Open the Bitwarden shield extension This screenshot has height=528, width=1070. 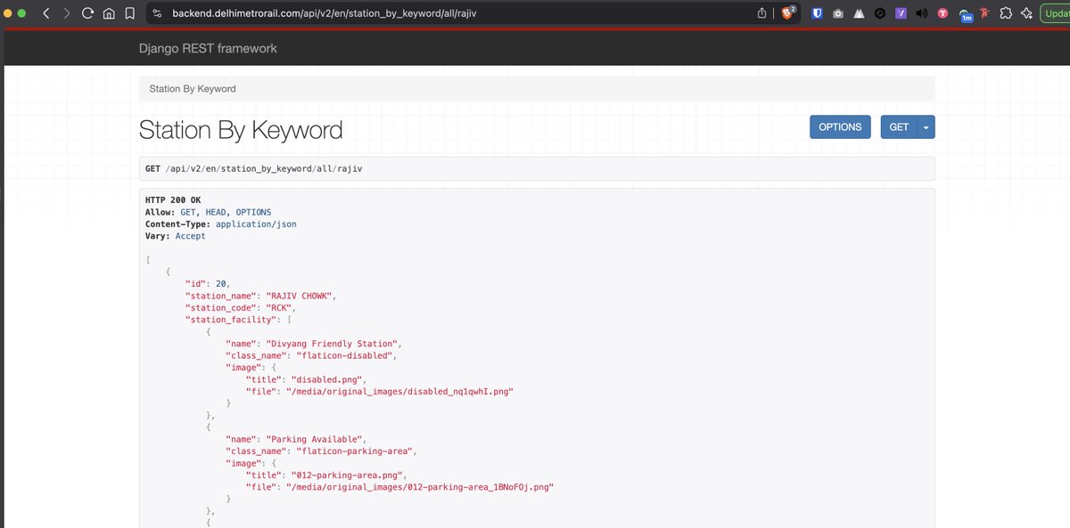click(818, 13)
